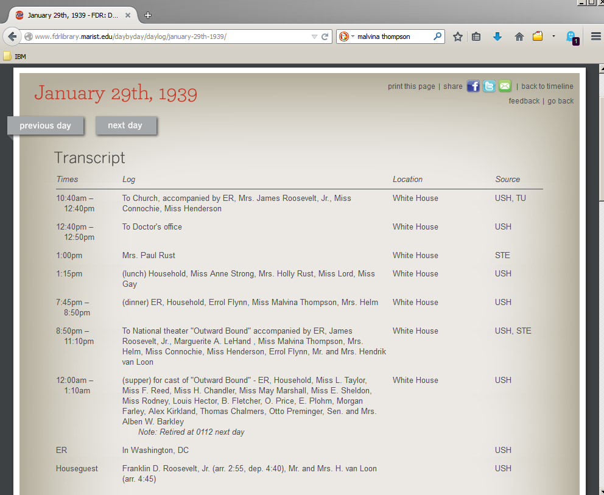
Task: Click the yellow folder toolbar icon
Action: [x=538, y=36]
